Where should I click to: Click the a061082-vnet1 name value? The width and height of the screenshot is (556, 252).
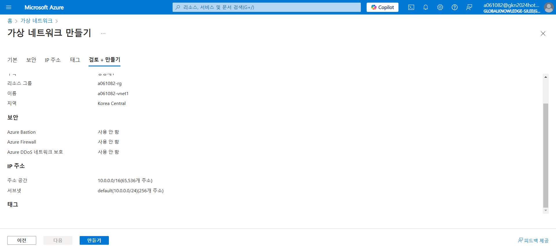(x=113, y=93)
